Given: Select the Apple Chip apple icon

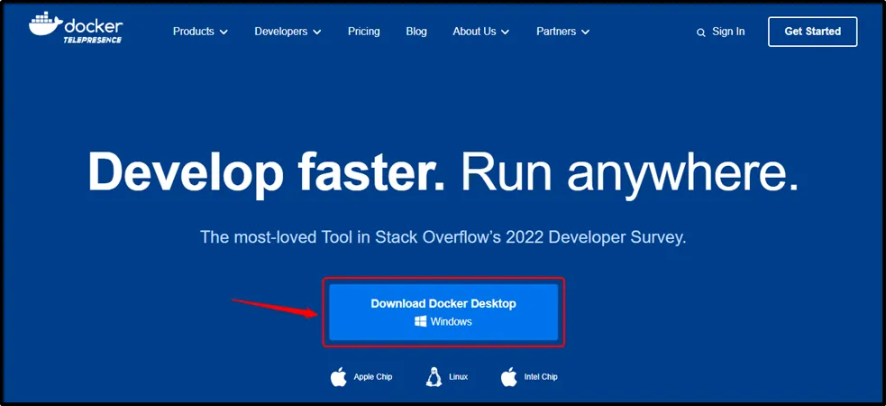Looking at the screenshot, I should pyautogui.click(x=339, y=376).
